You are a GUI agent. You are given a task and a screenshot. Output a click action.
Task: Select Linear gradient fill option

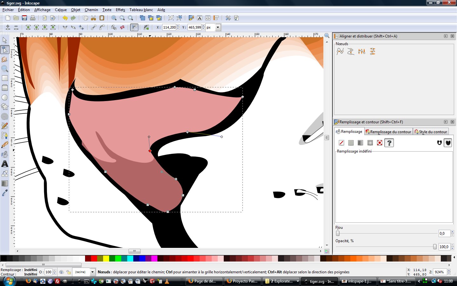[360, 143]
